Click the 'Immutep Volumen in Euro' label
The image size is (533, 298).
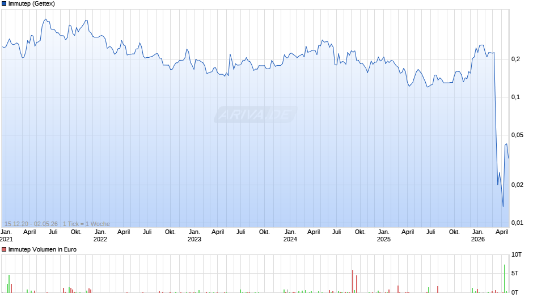(42, 249)
